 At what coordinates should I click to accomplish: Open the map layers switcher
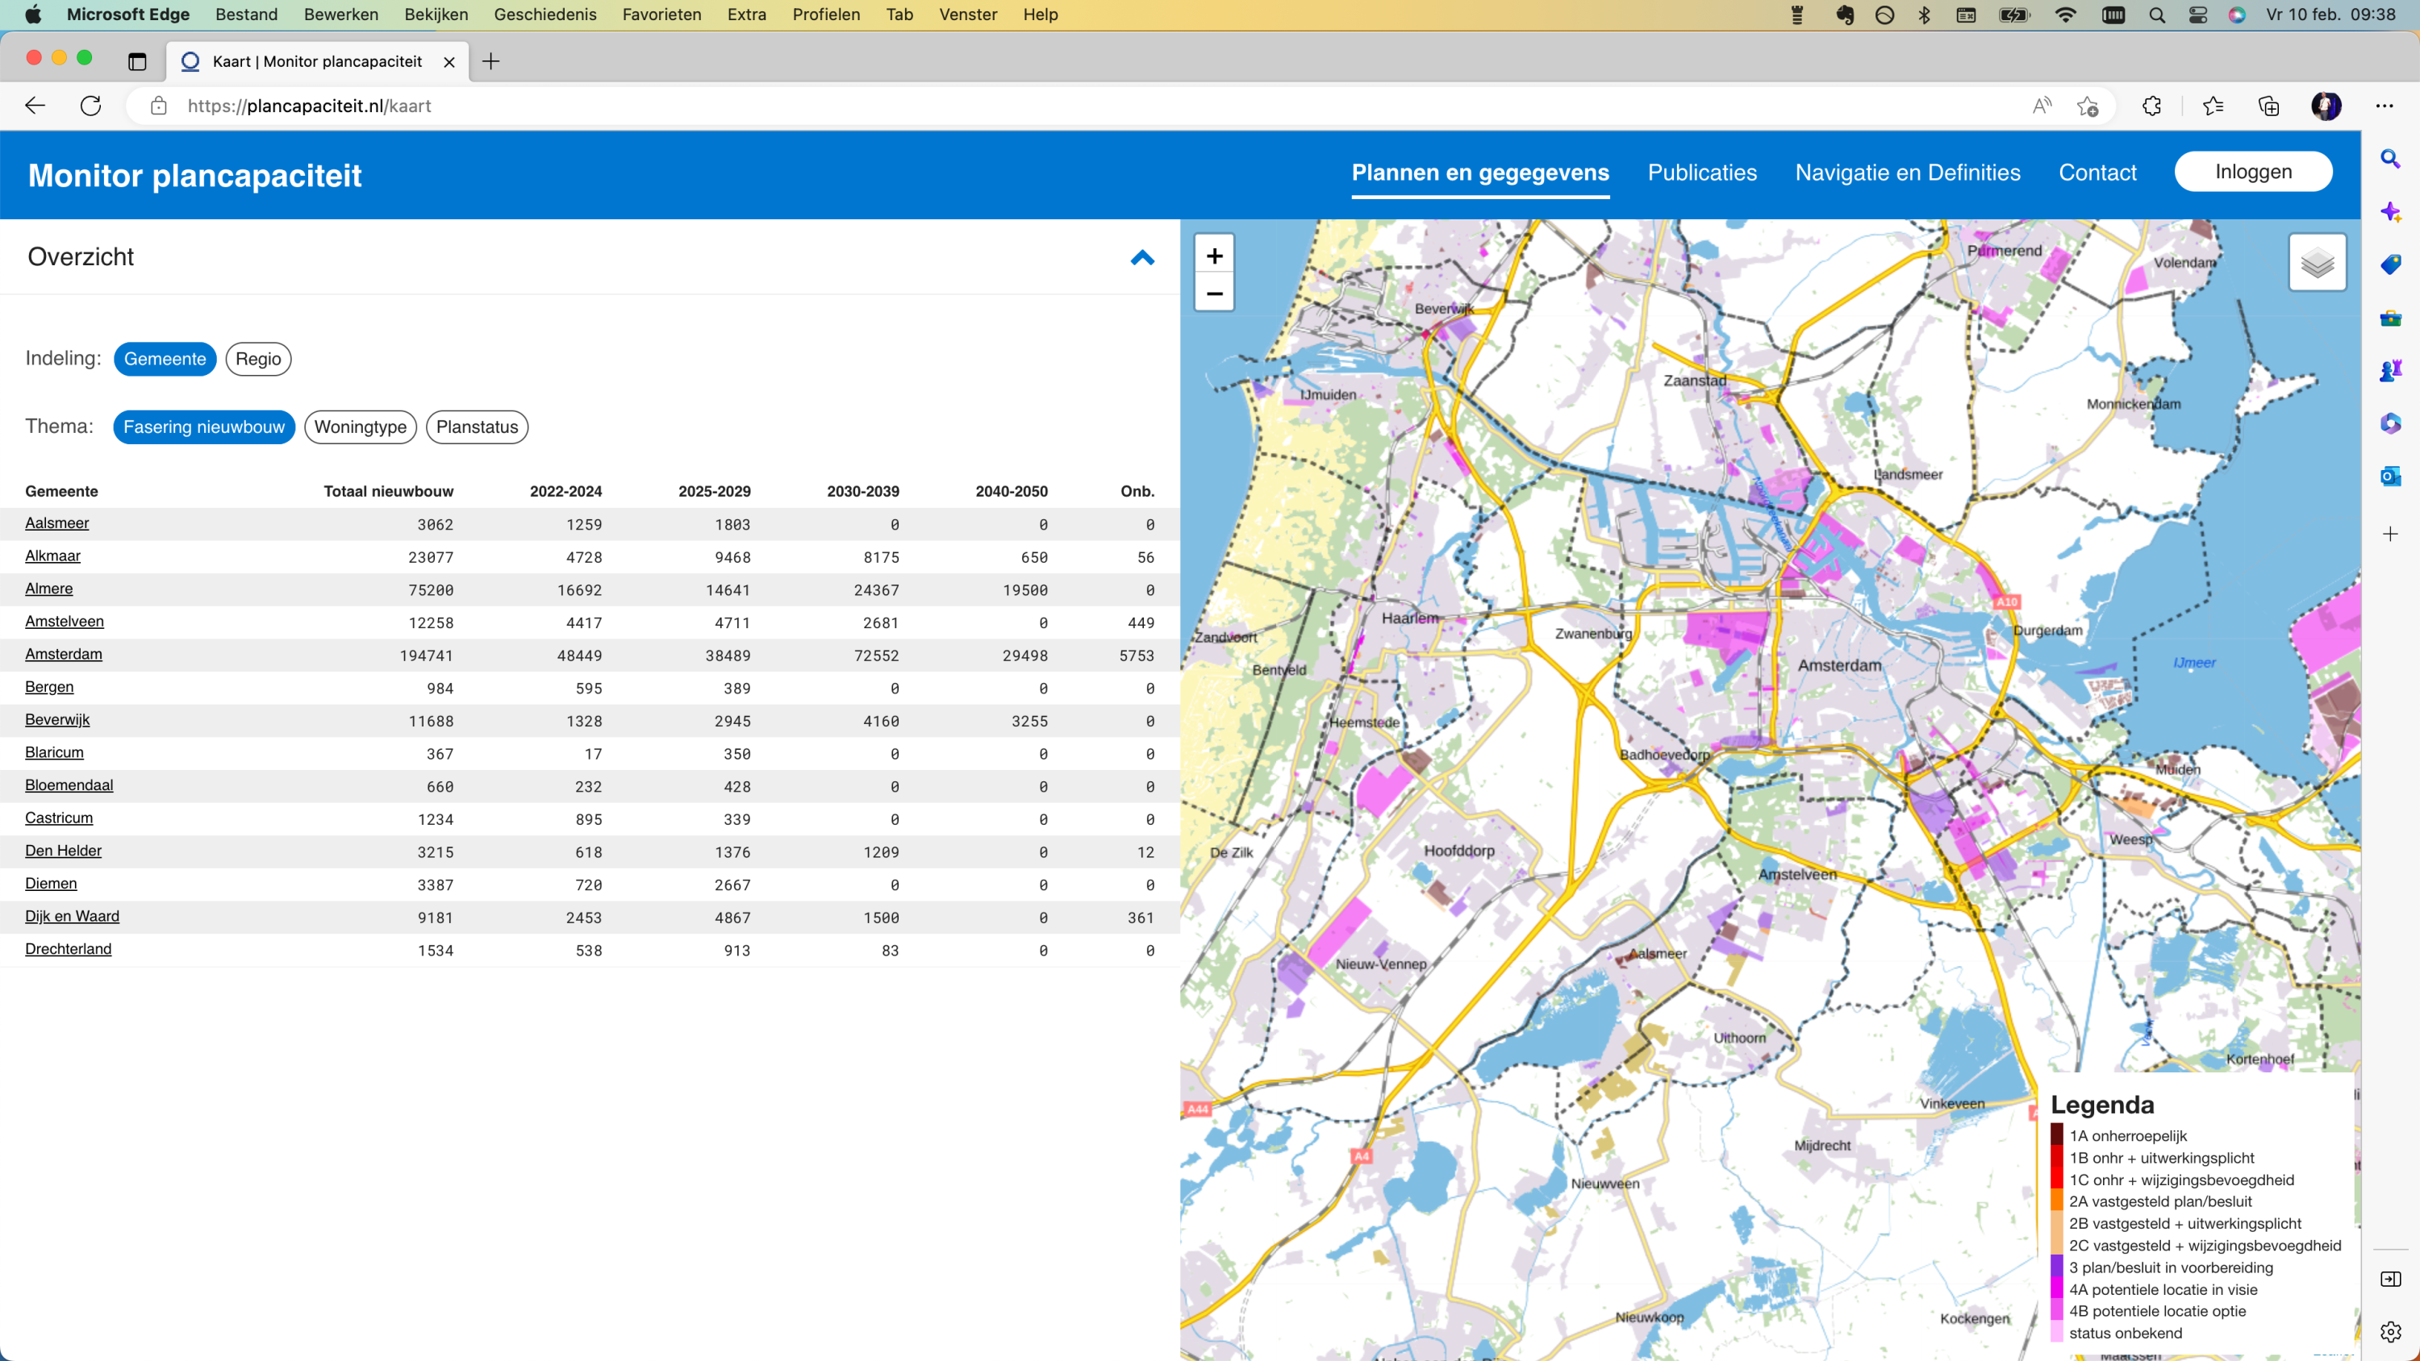pos(2317,263)
